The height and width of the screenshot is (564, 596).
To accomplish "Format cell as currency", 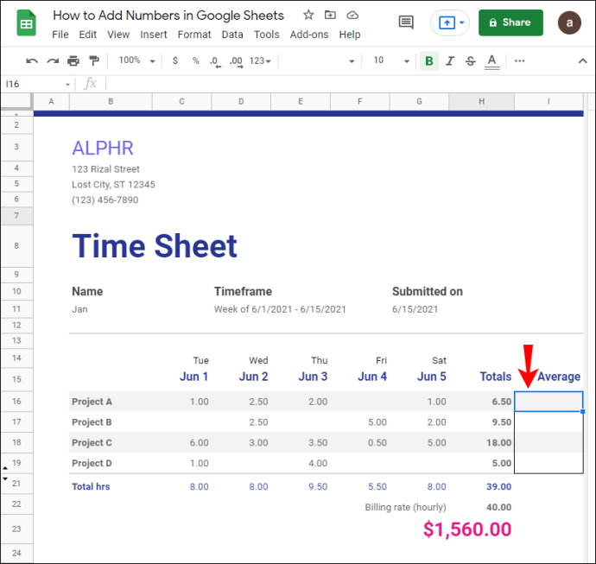I will 174,60.
